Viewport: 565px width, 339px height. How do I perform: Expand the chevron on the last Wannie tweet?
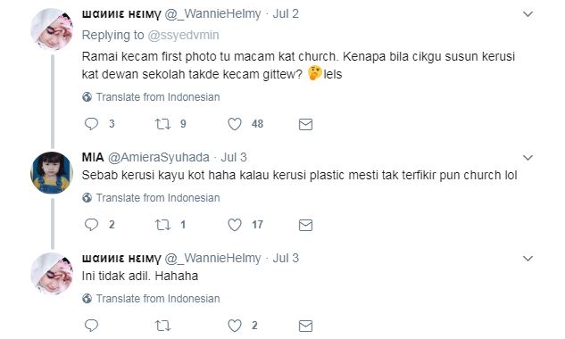[528, 259]
